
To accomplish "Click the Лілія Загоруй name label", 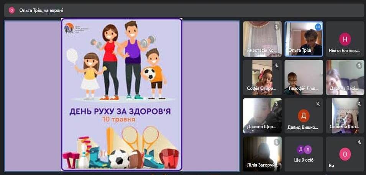I will click(261, 165).
